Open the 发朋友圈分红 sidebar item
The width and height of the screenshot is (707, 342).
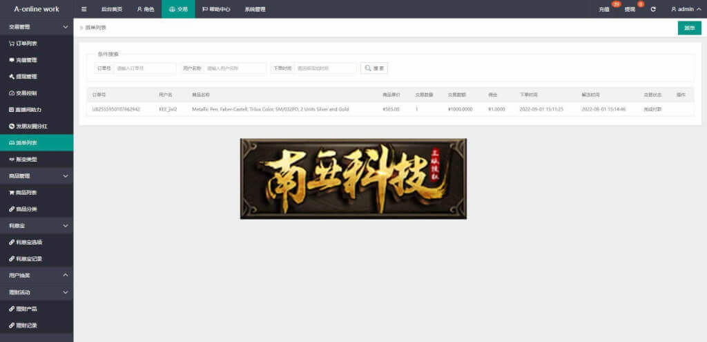(x=37, y=126)
